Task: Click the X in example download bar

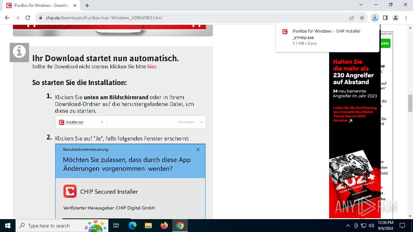Action: 201,122
